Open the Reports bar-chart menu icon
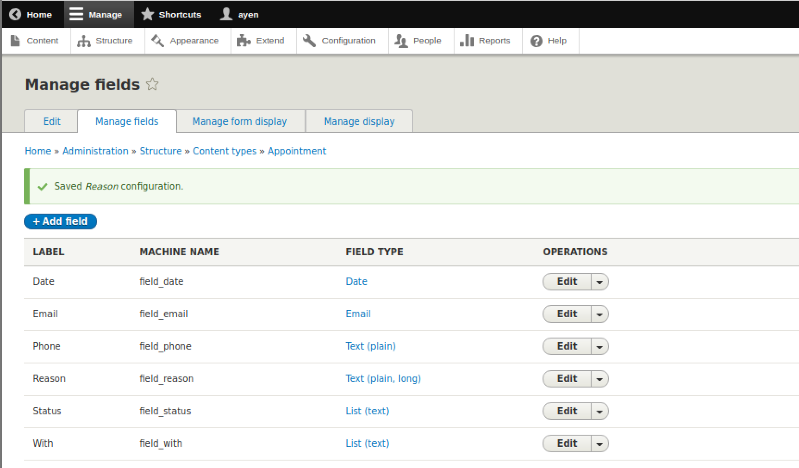This screenshot has height=468, width=799. tap(467, 41)
